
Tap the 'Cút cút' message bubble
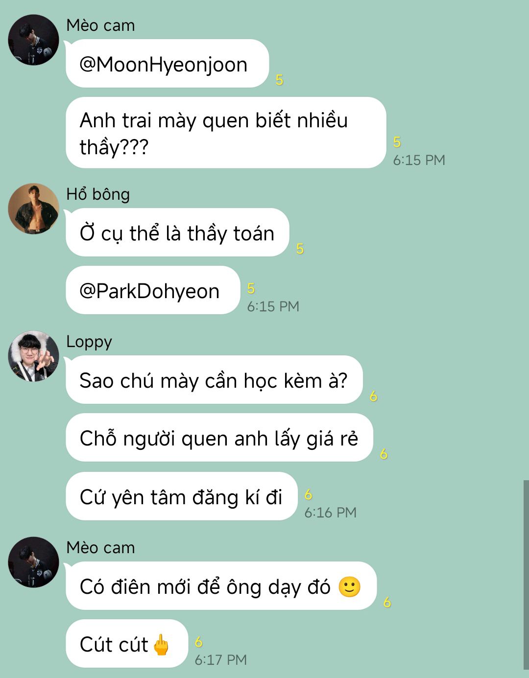click(127, 644)
